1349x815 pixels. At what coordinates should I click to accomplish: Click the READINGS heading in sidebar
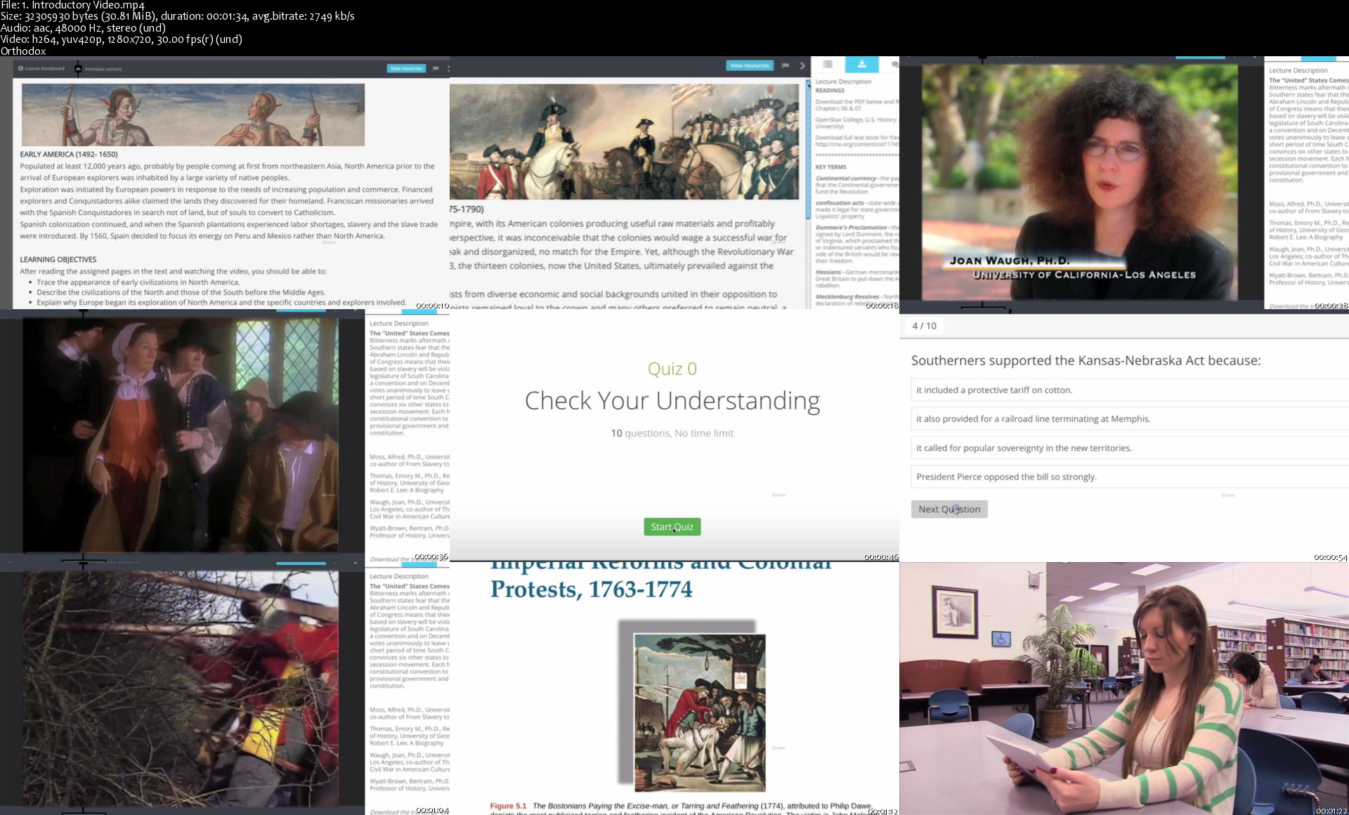click(x=830, y=91)
